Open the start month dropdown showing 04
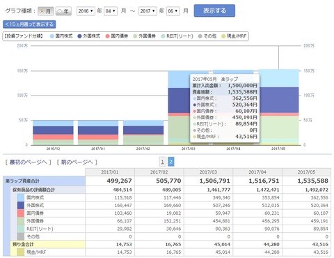Image resolution: width=334 pixels, height=258 pixels. tap(111, 11)
